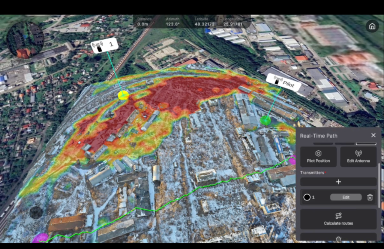Open Pilot Position tool
Image resolution: width=384 pixels, height=249 pixels.
coord(318,157)
